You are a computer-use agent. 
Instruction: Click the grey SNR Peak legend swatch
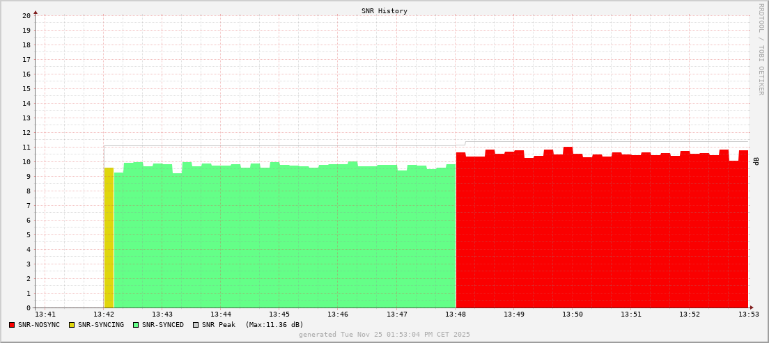coord(196,325)
